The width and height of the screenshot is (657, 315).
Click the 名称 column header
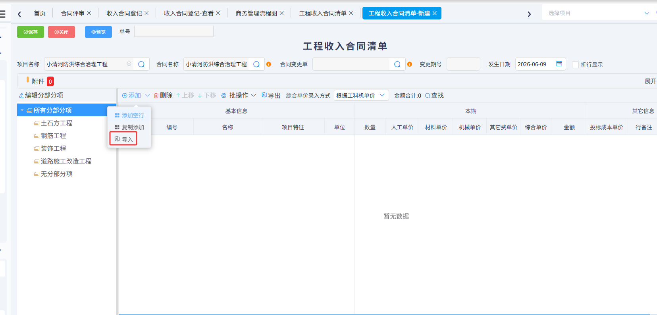[227, 127]
